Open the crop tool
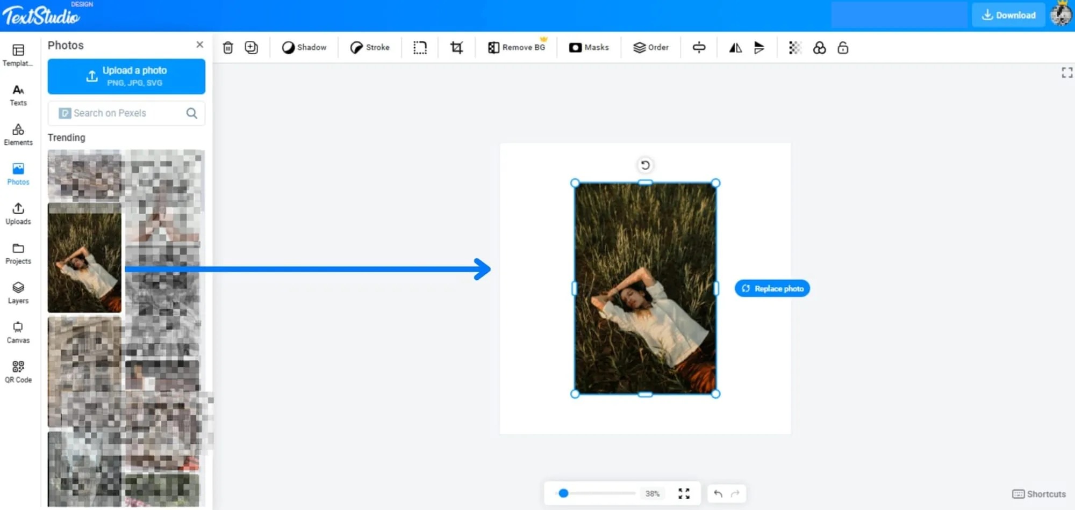 (456, 48)
